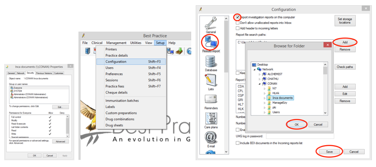Expand the CHATHU network node
Screen dimensions: 376x167
pos(259,79)
